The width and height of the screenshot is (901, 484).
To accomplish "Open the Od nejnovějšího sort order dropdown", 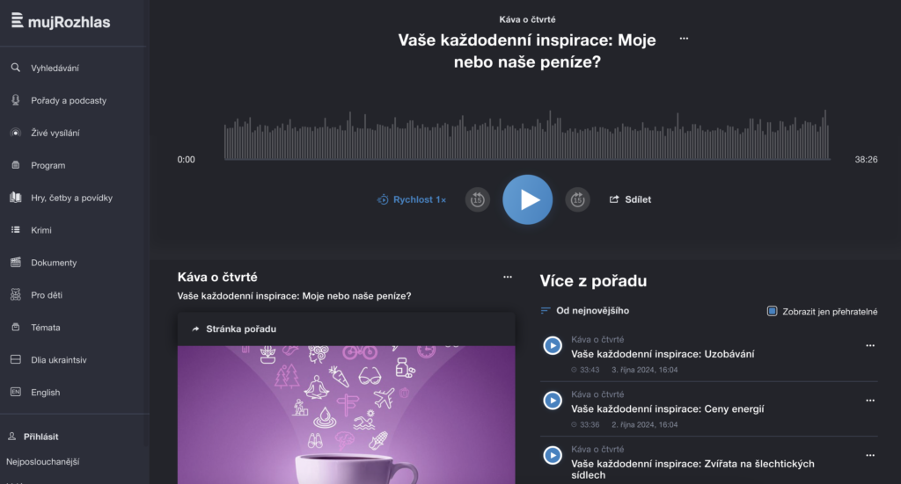I will pos(585,311).
